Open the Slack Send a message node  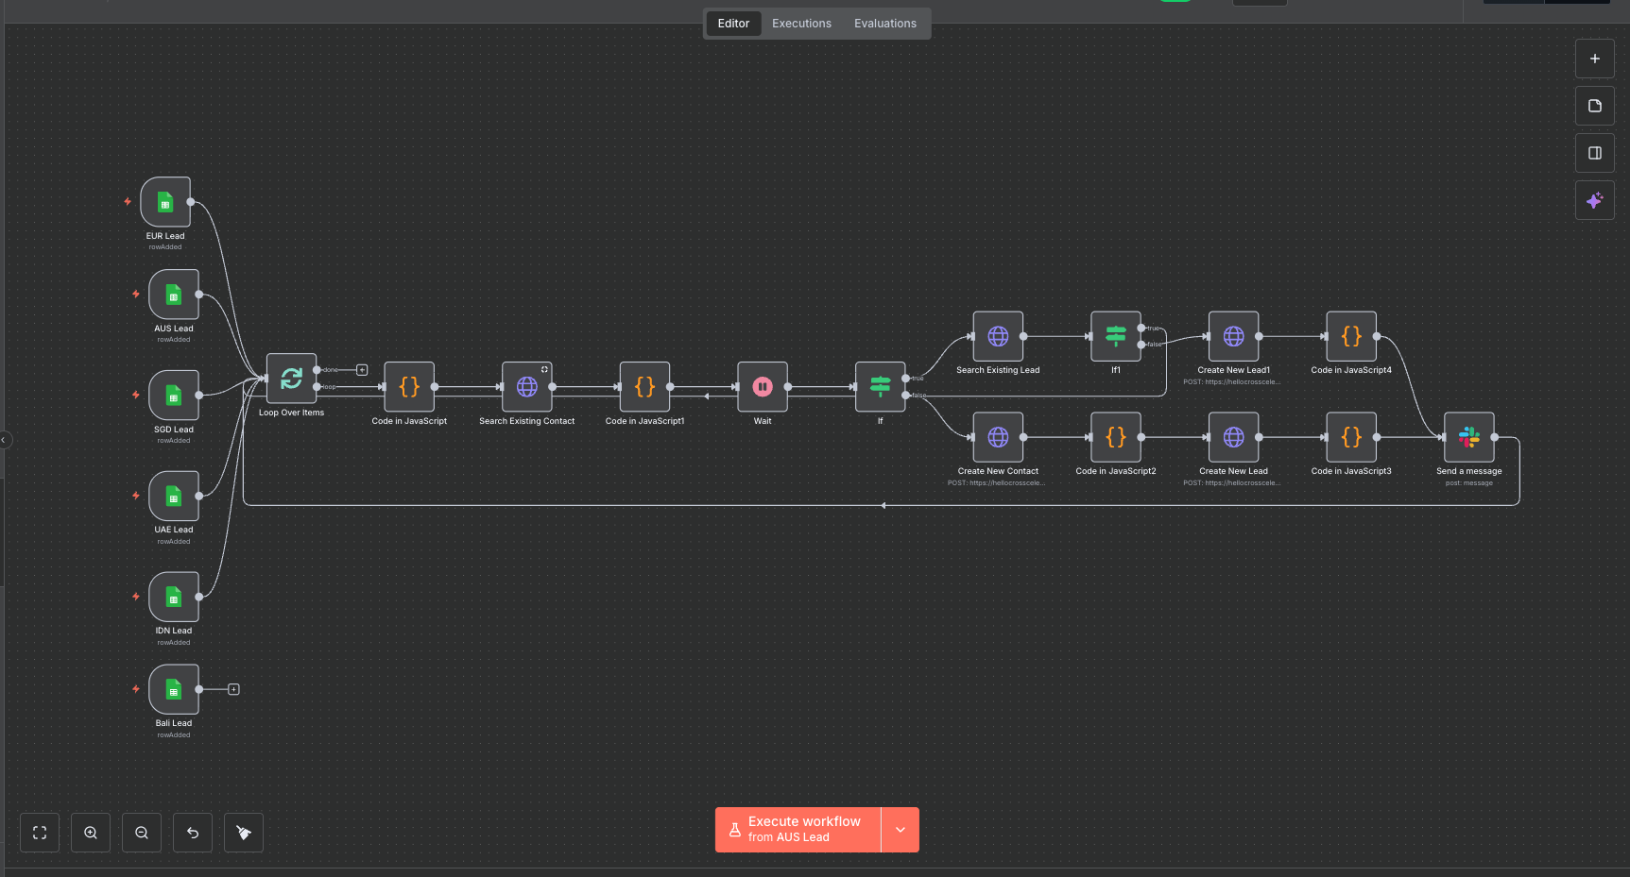click(1468, 436)
